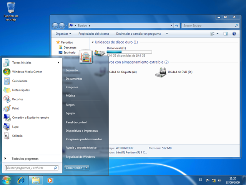Expand the Tareas iniciales submenu arrow
Image resolution: width=246 pixels, height=185 pixels.
(x=58, y=62)
